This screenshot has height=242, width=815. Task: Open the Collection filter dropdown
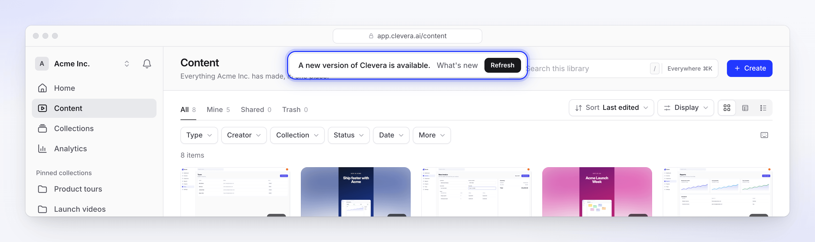pyautogui.click(x=297, y=135)
